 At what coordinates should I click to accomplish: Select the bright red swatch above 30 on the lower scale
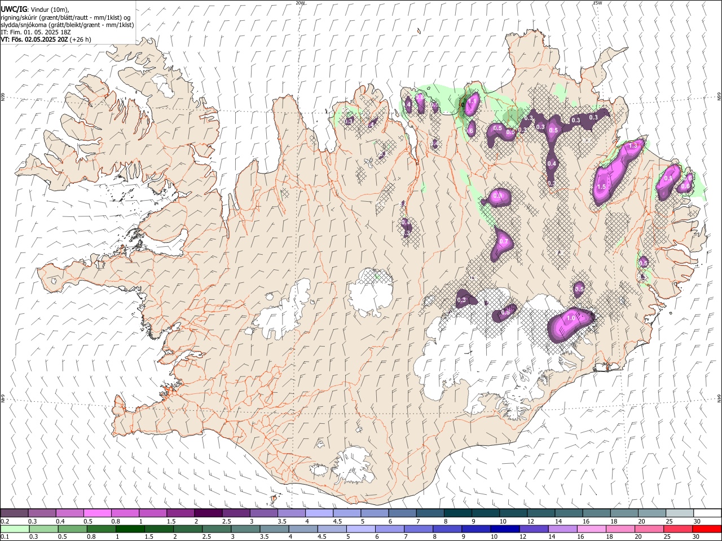click(706, 529)
